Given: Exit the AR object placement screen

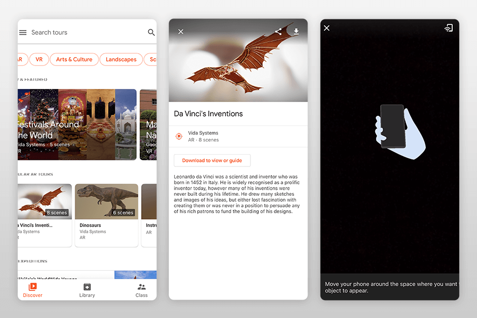Looking at the screenshot, I should (326, 28).
